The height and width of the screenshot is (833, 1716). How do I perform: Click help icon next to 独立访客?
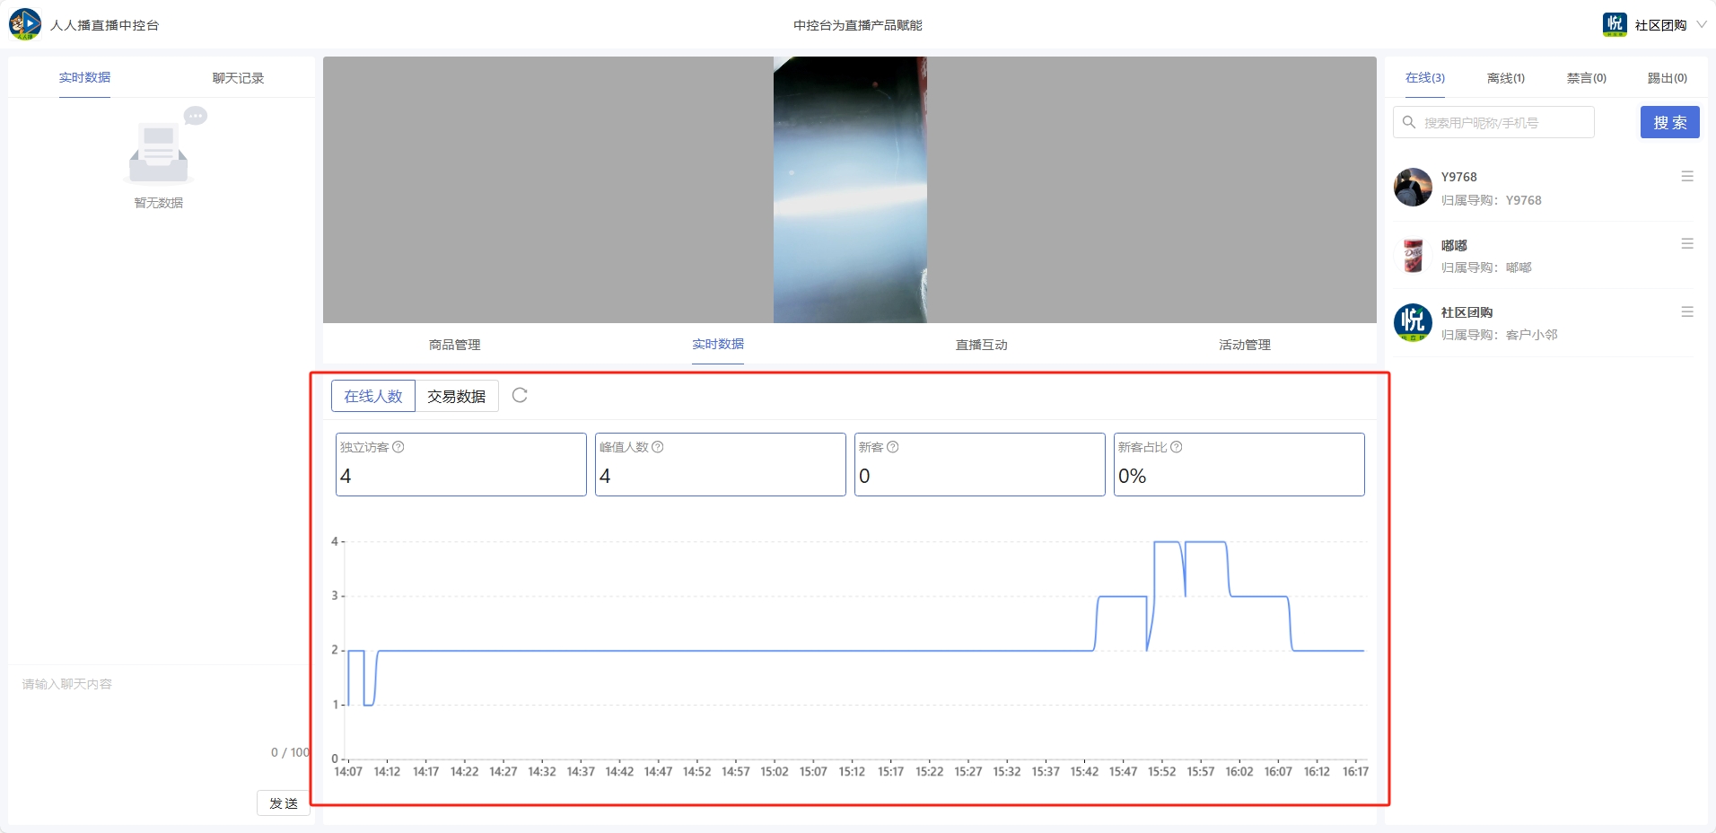coord(398,447)
